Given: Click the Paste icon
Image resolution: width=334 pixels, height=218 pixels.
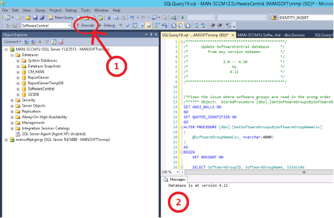Looking at the screenshot, I should (123, 17).
